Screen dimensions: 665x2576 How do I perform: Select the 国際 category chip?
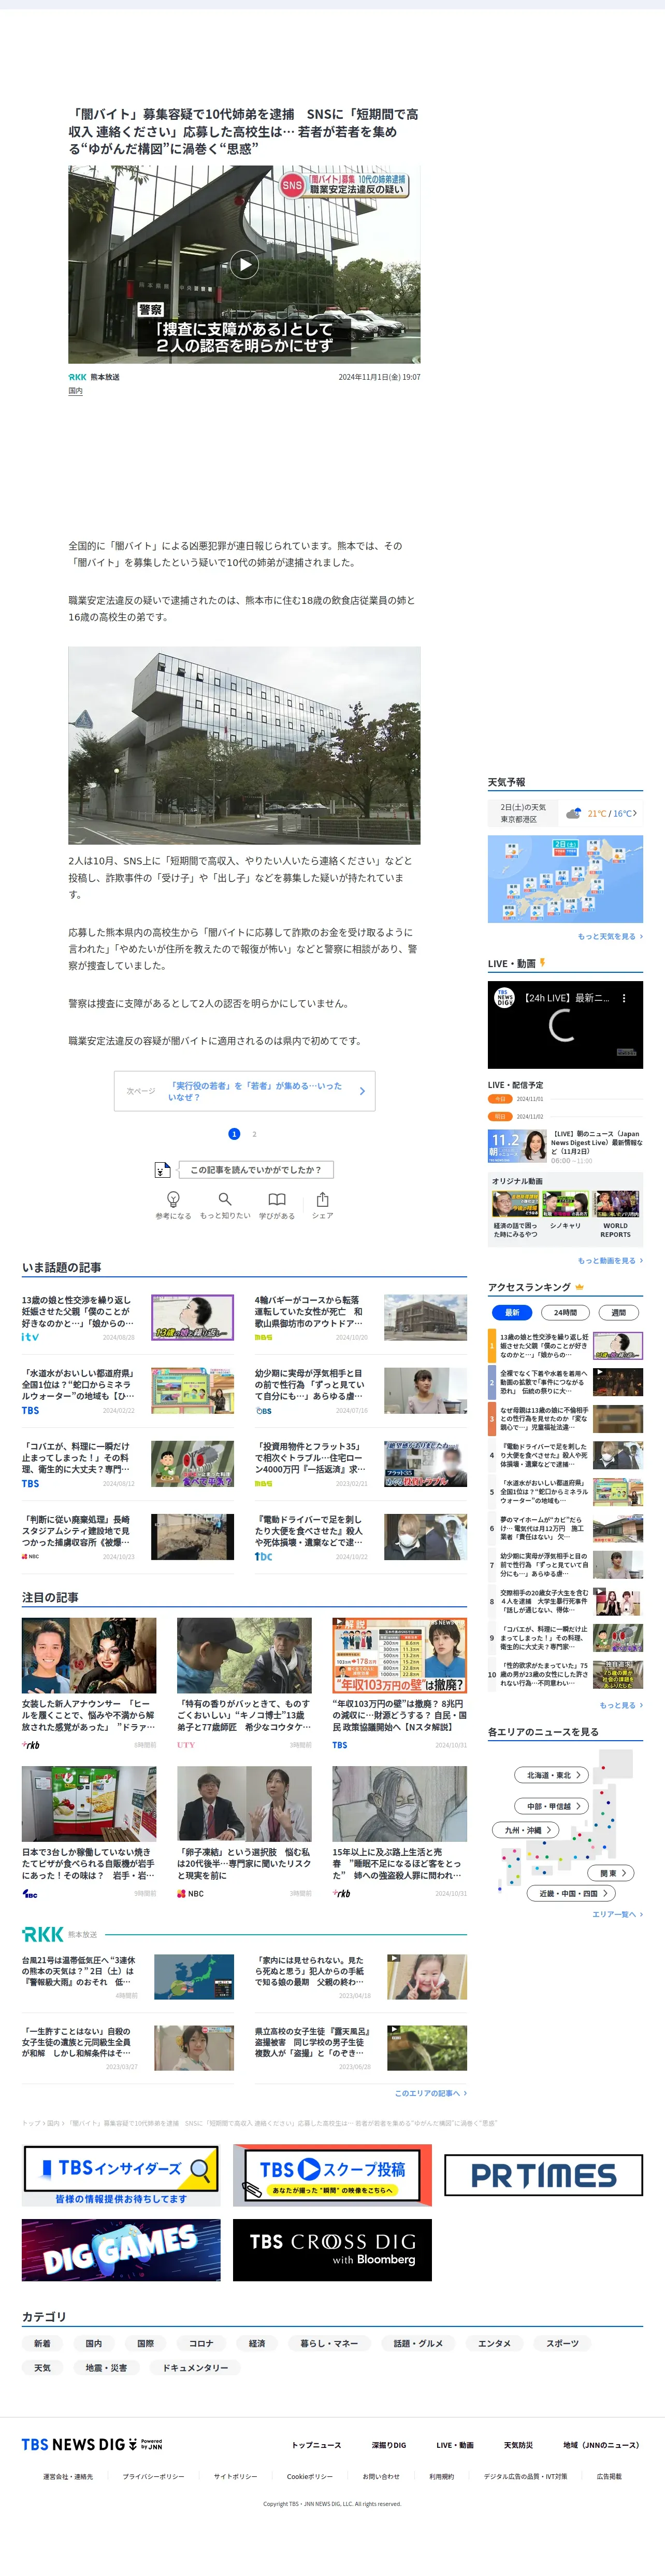[146, 2343]
